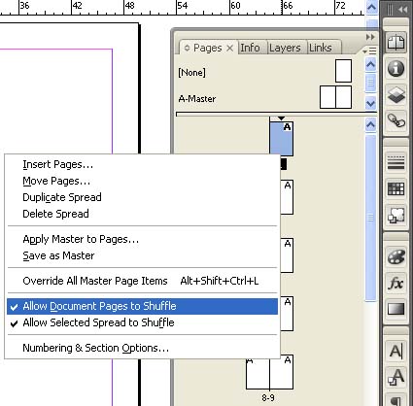Close the Pages tab
This screenshot has width=413, height=406.
coord(229,49)
